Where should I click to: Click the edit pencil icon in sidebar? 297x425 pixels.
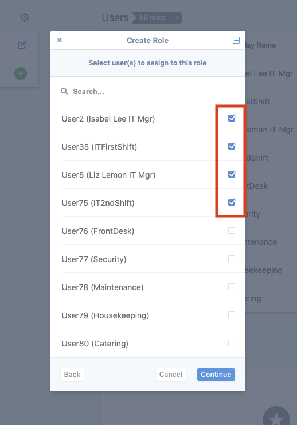pyautogui.click(x=22, y=45)
